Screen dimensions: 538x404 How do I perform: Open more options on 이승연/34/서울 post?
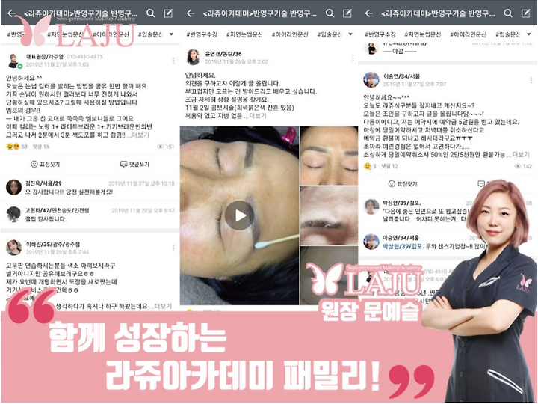[531, 80]
